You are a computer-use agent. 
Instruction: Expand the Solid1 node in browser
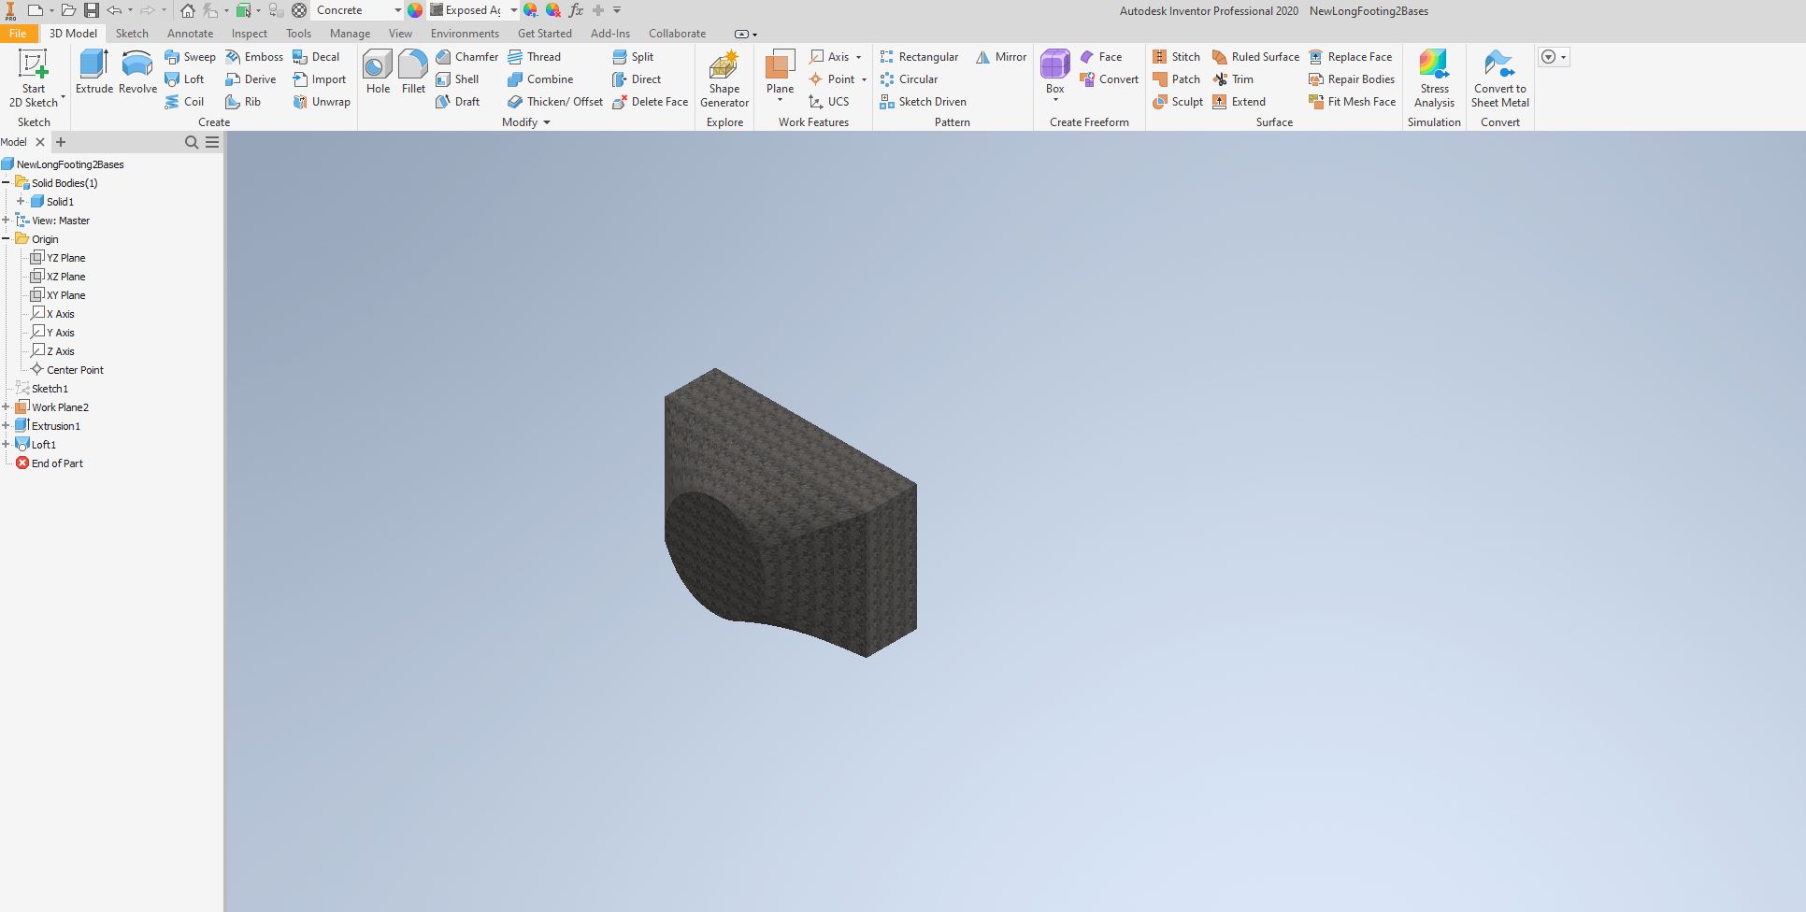(x=21, y=201)
